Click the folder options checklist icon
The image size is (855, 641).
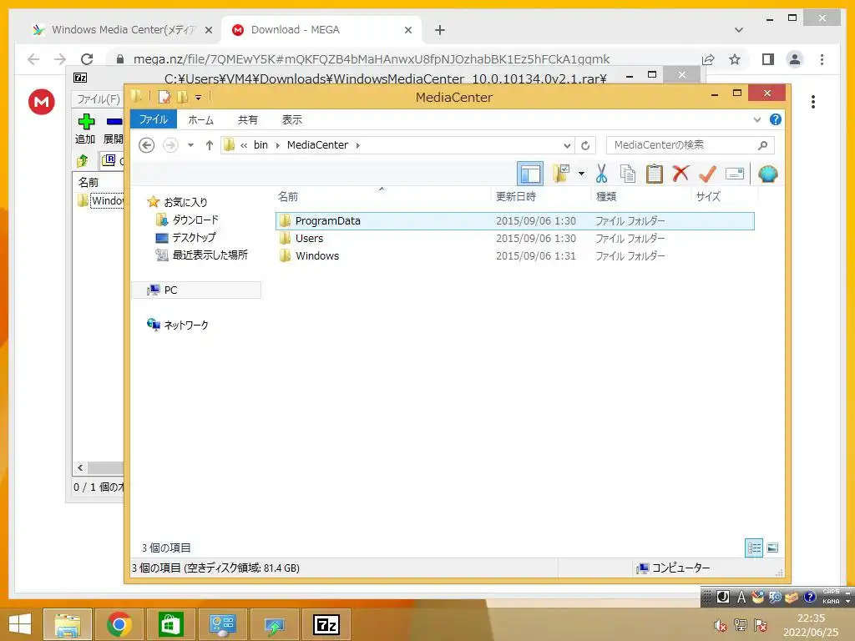click(x=561, y=174)
